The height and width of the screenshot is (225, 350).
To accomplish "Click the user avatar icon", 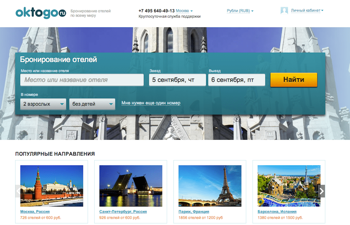I will click(284, 11).
